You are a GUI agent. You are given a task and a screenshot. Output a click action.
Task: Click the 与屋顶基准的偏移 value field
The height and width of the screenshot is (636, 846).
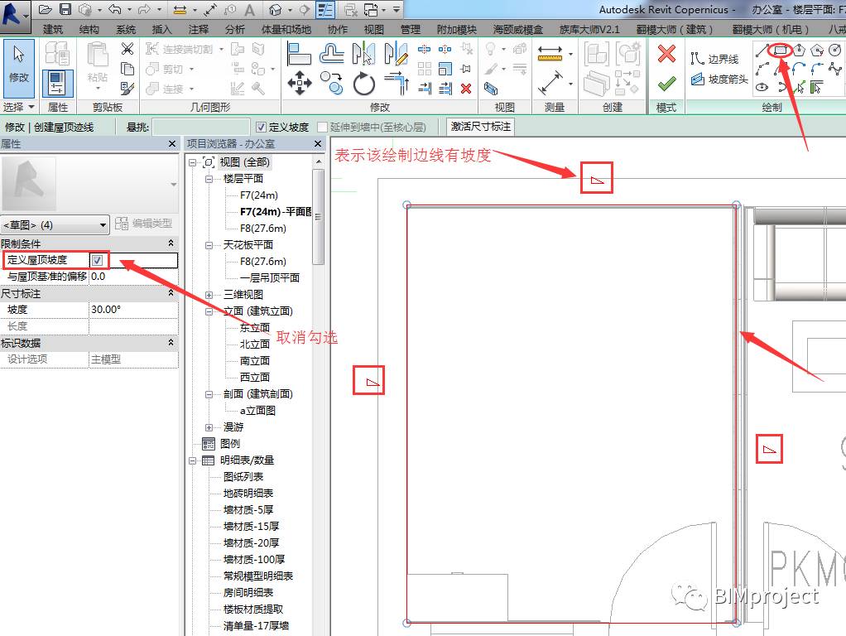133,277
